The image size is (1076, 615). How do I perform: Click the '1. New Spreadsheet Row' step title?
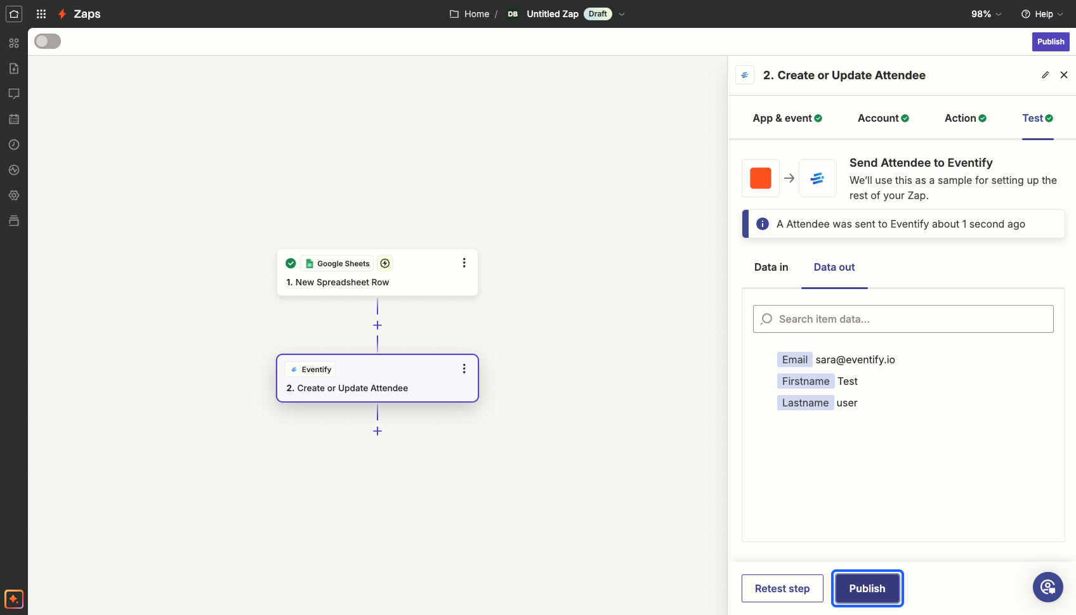pyautogui.click(x=338, y=282)
